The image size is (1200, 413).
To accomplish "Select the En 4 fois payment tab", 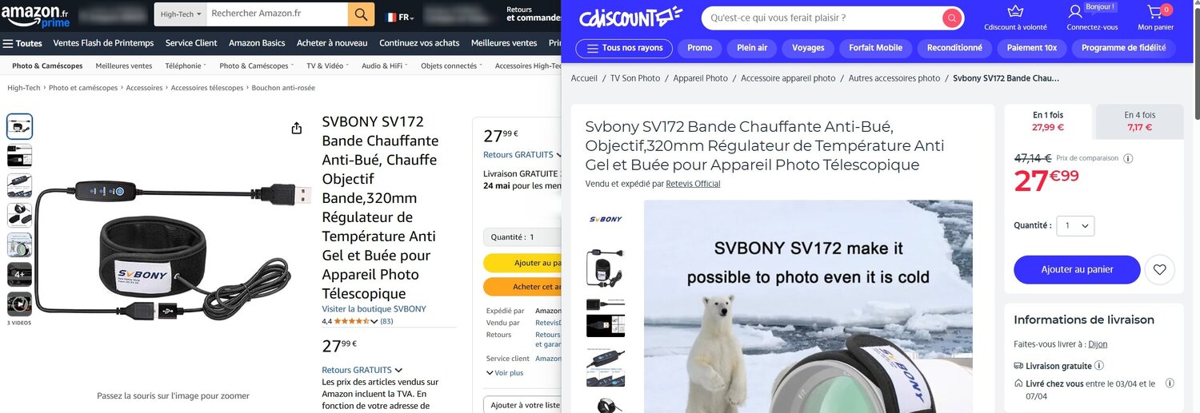I will pyautogui.click(x=1139, y=121).
